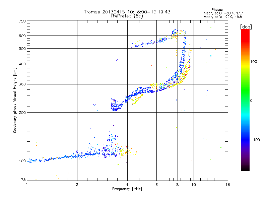Click the 8 tick label on frequency axis
This screenshot has height=201, width=268.
click(x=178, y=185)
